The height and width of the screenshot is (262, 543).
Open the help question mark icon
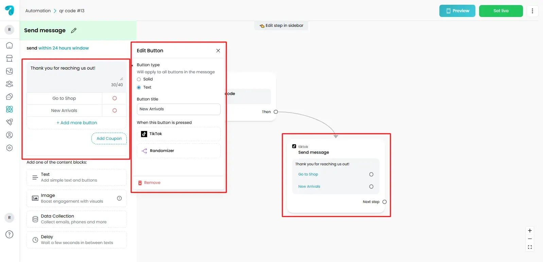(x=10, y=235)
